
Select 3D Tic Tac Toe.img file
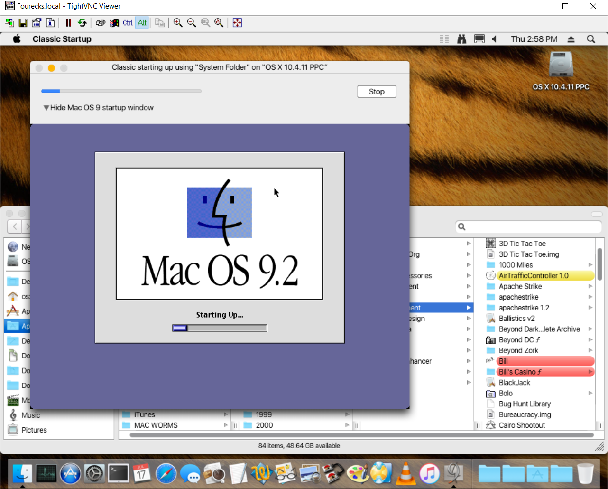[x=529, y=254]
